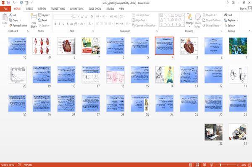
Task: Cut the current selection
Action: pos(13,15)
